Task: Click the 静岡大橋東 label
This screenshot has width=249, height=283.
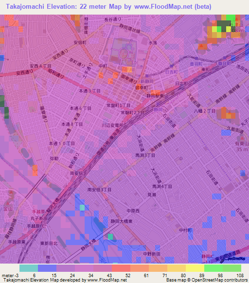Action: [x=122, y=221]
